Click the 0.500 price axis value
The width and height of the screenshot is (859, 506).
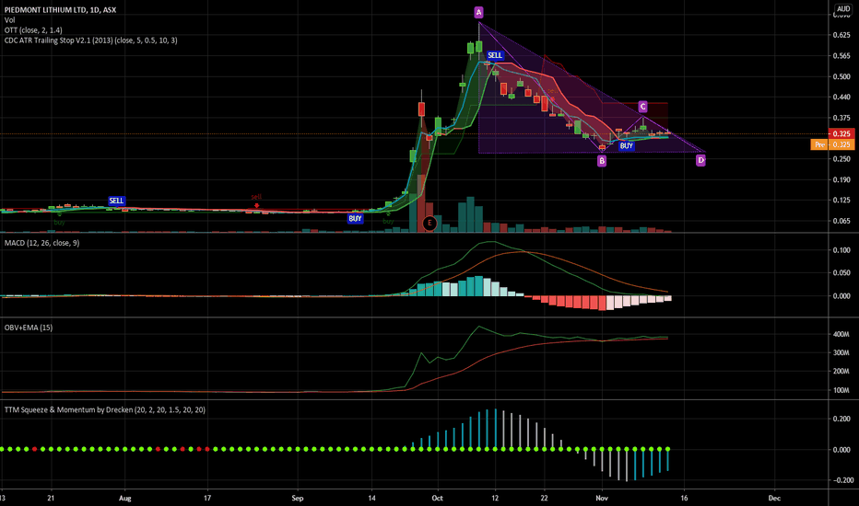pos(841,76)
